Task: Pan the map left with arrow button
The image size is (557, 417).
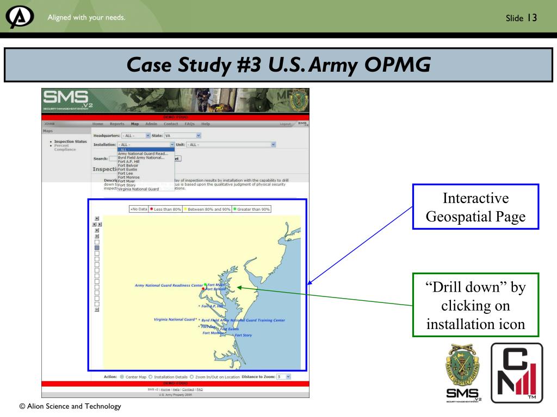Action: pos(94,224)
